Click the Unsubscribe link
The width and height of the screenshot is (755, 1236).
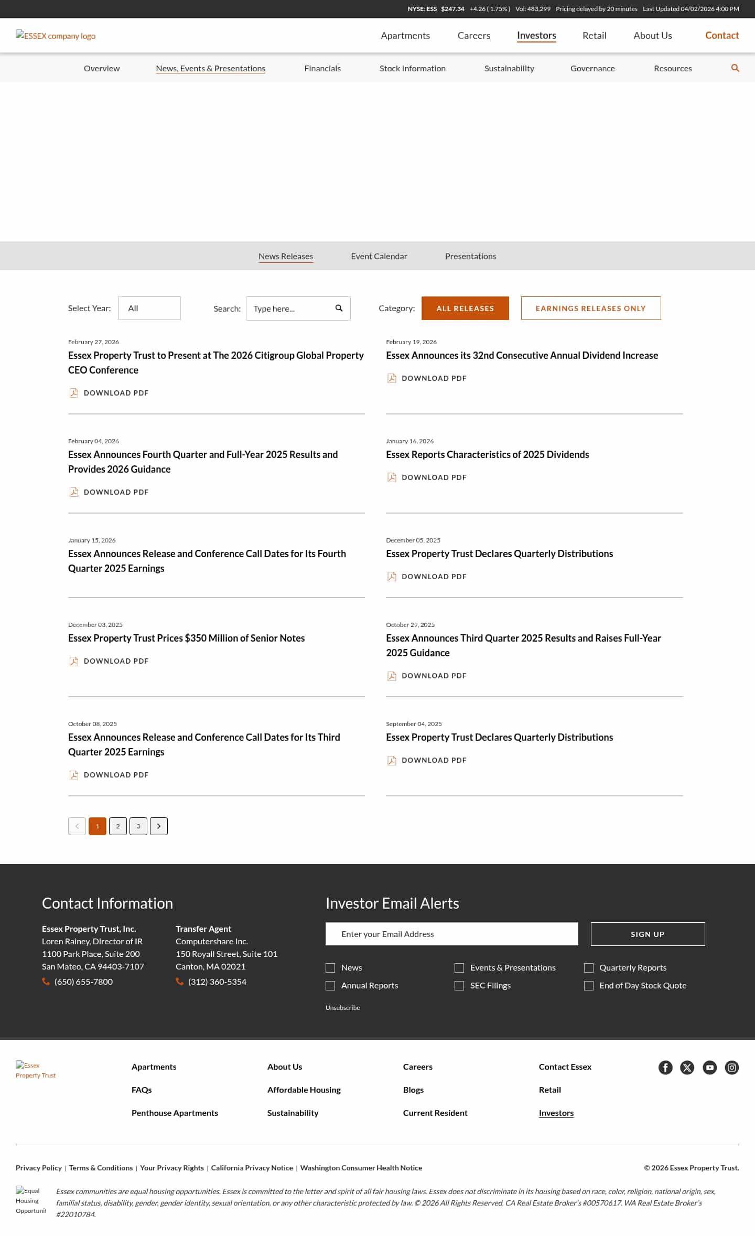(342, 1008)
